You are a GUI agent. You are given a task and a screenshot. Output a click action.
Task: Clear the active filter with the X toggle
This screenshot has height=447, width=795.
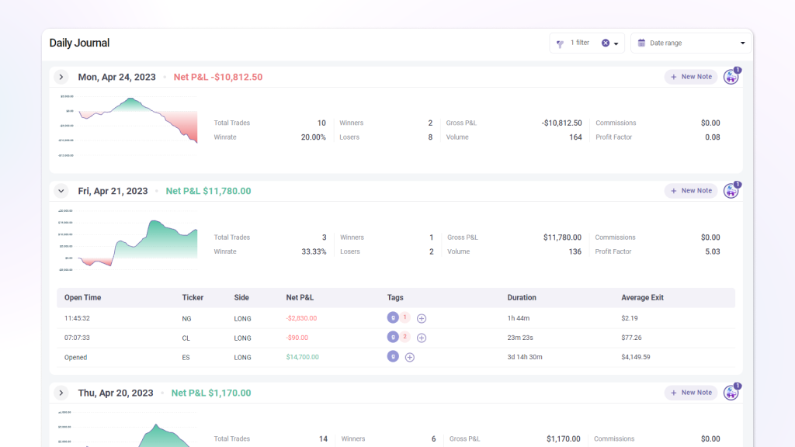(x=605, y=43)
